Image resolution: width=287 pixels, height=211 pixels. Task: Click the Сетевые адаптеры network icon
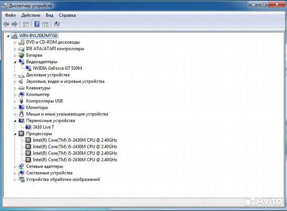click(x=22, y=166)
